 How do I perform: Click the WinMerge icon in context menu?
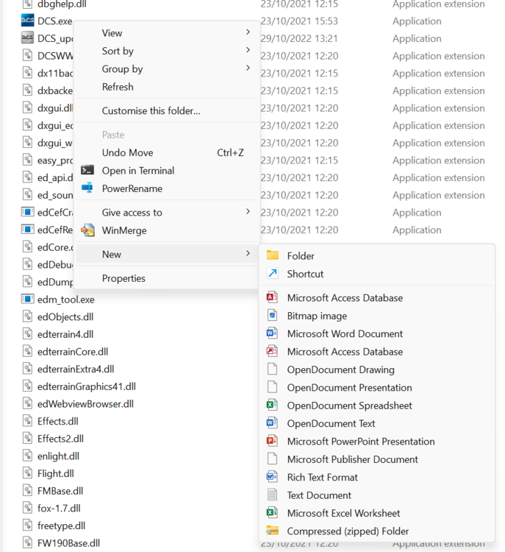[88, 230]
